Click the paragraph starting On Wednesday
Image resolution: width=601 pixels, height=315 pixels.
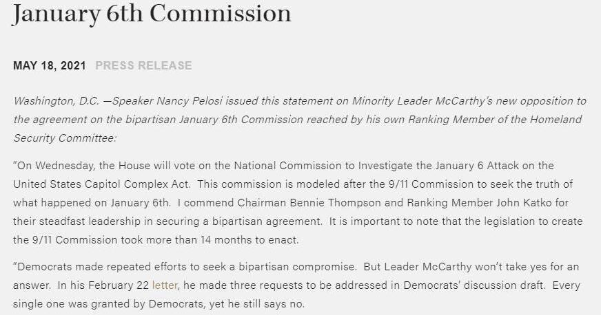click(298, 203)
